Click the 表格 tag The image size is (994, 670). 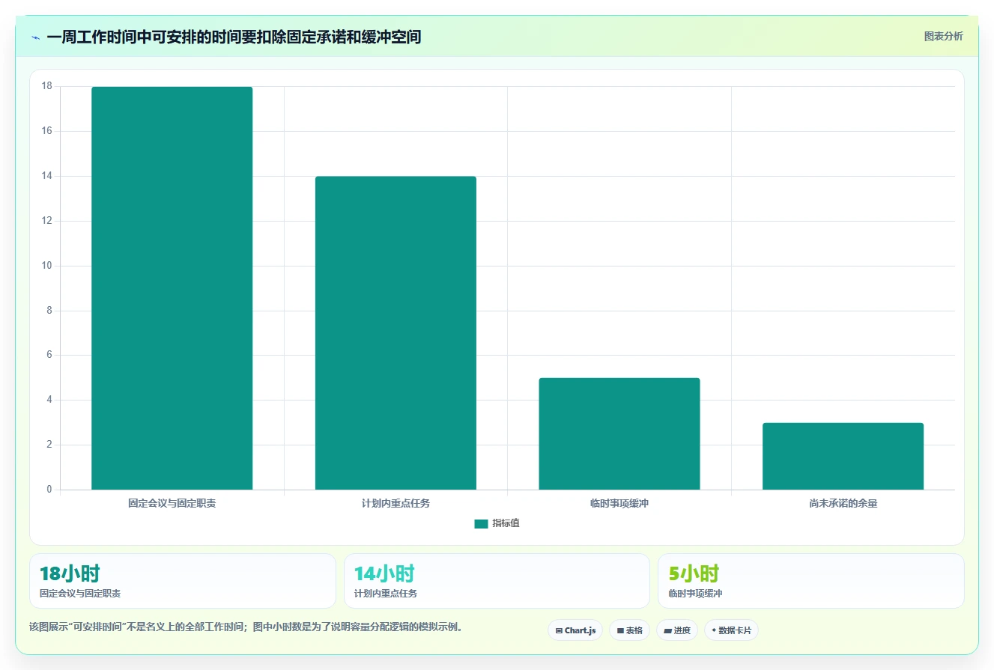tap(629, 630)
